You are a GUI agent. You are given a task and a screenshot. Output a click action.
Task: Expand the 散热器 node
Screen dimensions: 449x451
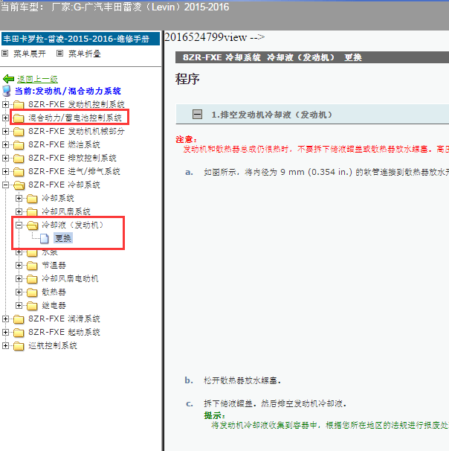(x=19, y=292)
